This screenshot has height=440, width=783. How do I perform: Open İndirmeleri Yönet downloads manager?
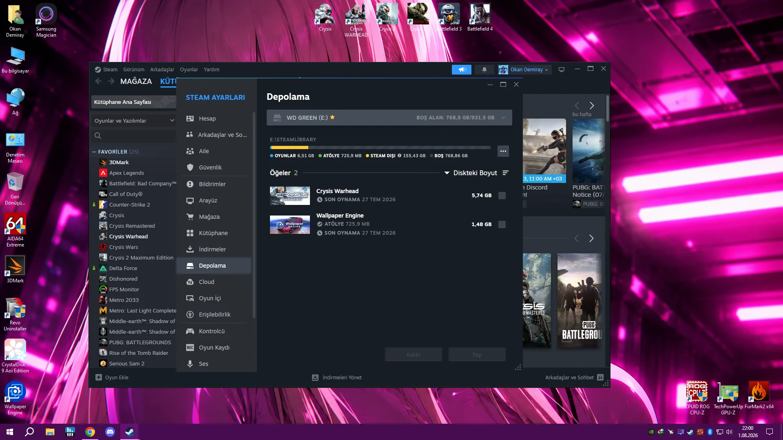[x=337, y=378]
